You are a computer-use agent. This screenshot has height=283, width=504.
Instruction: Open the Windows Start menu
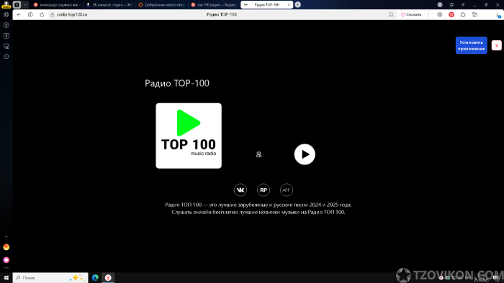[x=6, y=278]
